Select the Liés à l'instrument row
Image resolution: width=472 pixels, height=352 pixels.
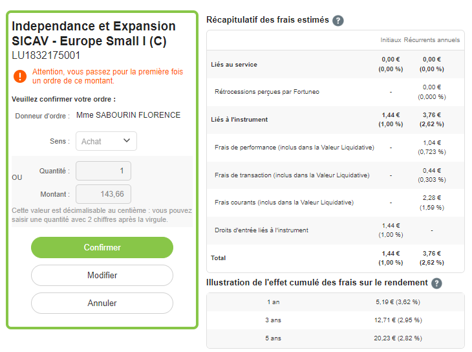pyautogui.click(x=336, y=120)
